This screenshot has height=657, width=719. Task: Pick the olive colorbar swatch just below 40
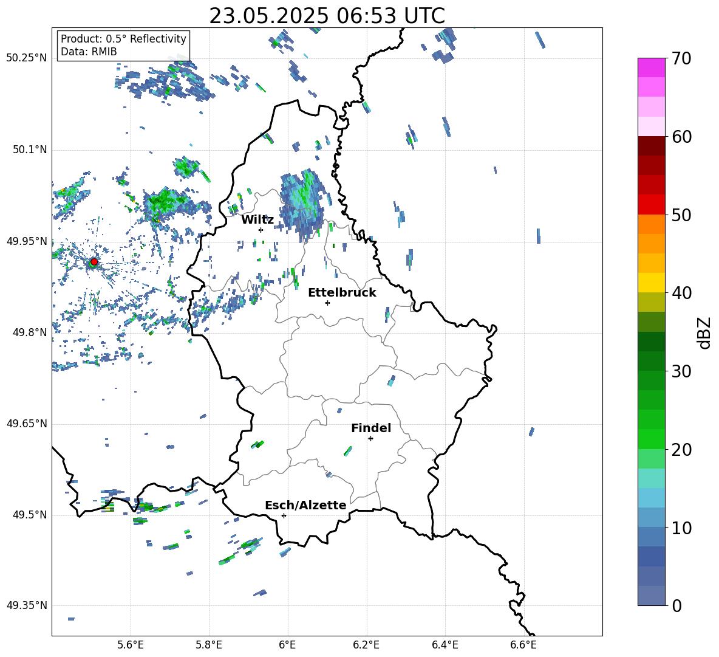651,302
